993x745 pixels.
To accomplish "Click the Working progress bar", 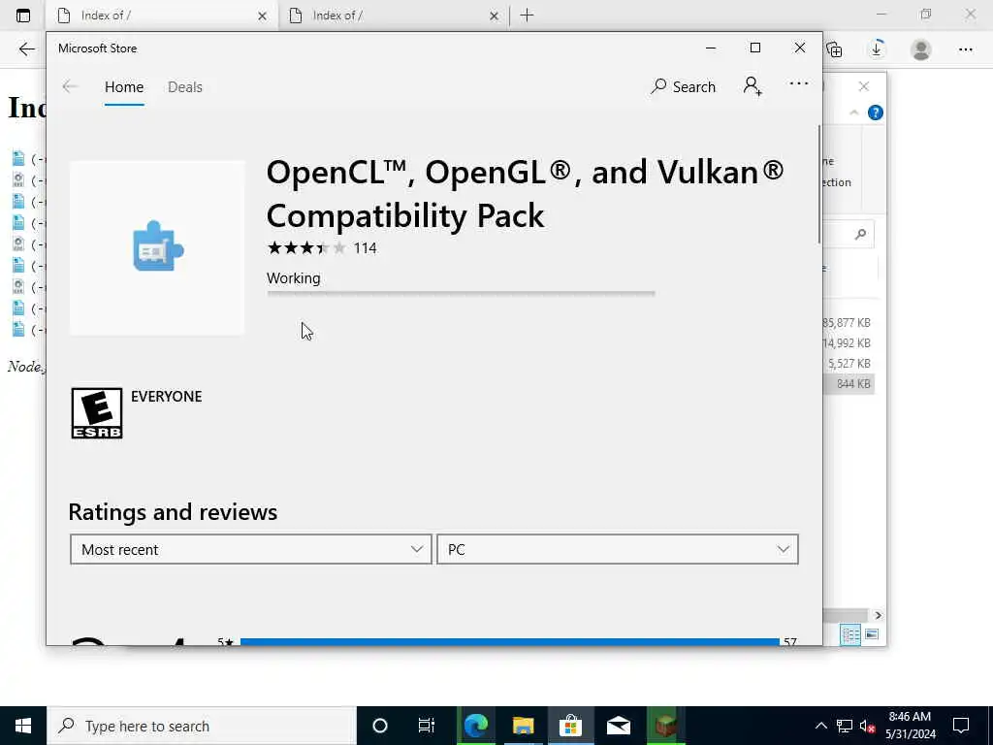I will coord(461,293).
